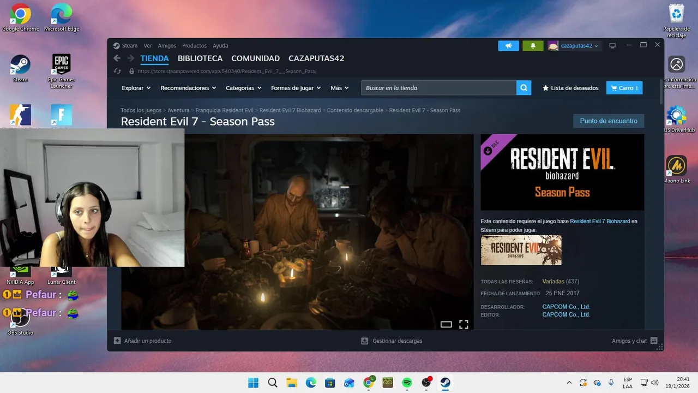Open Google Chrome desktop shortcut
698x393 pixels.
click(20, 17)
